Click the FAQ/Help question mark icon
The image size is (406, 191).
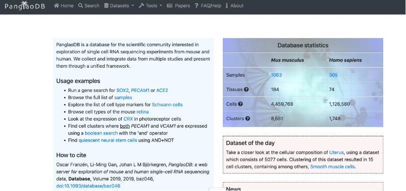coord(197,5)
